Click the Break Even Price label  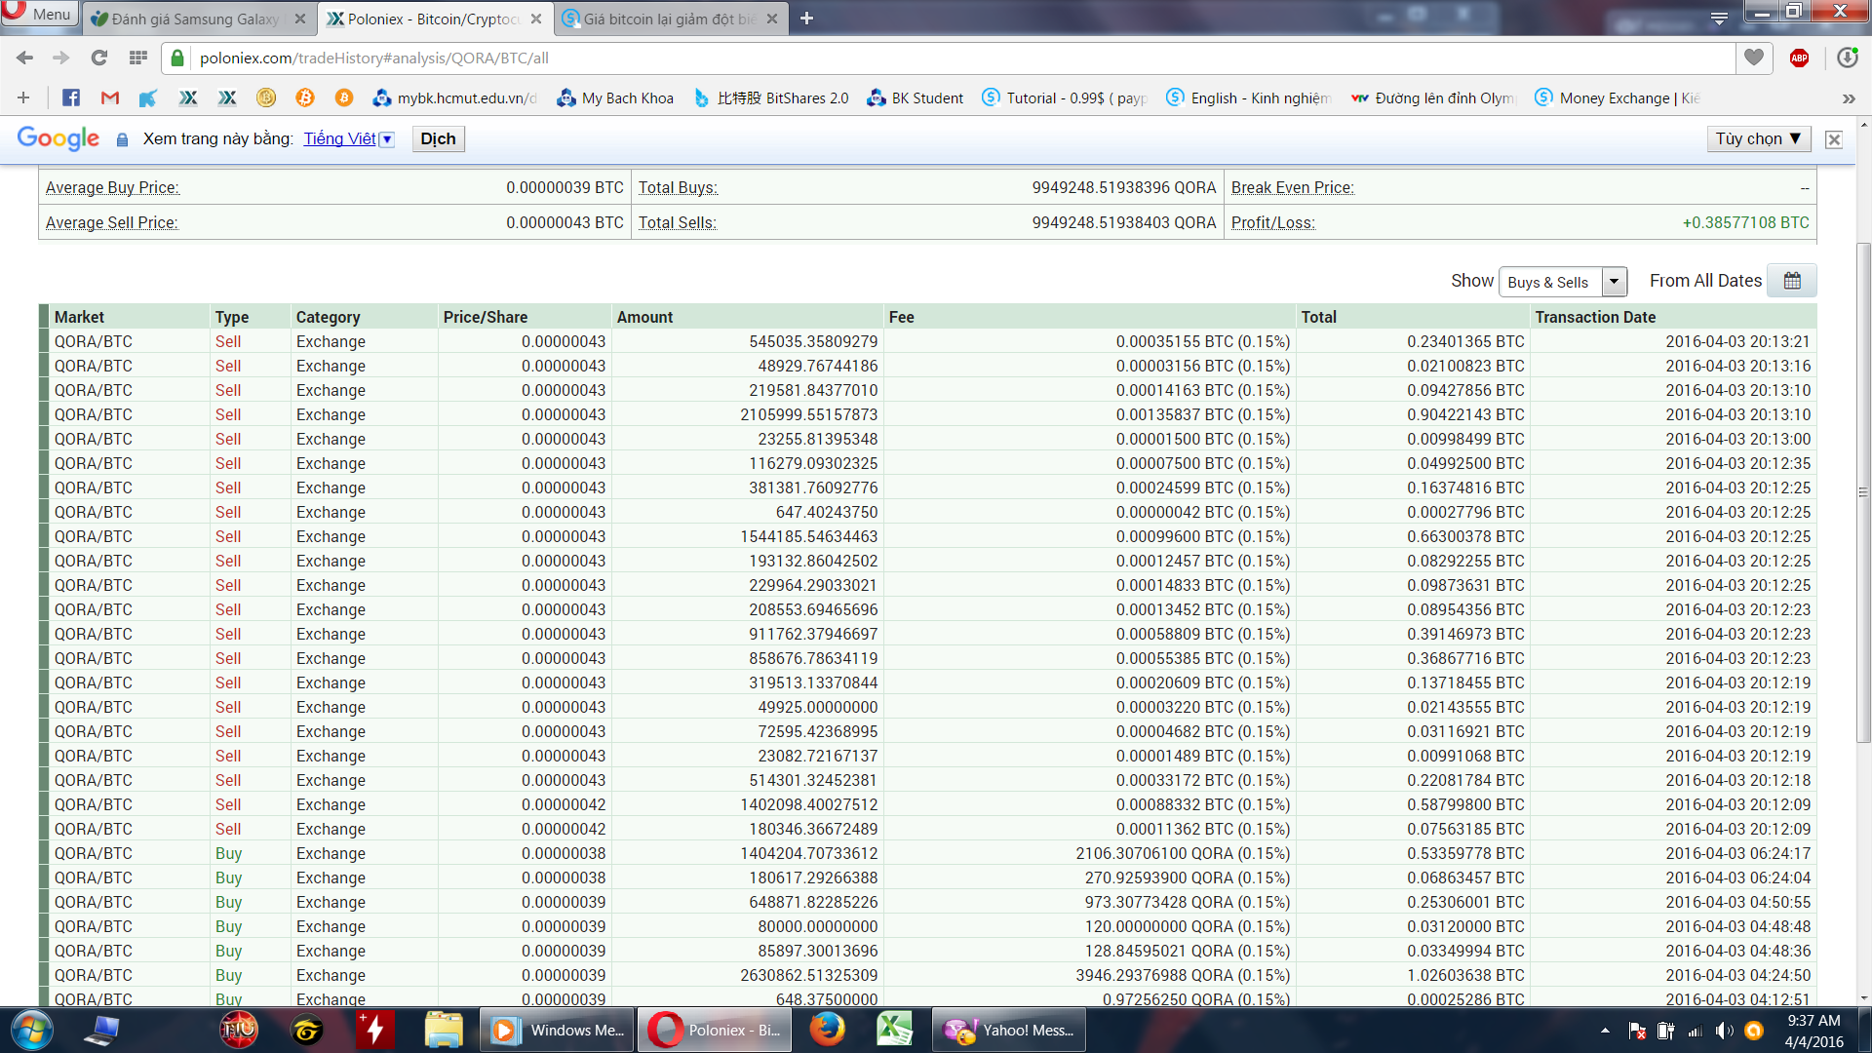pos(1292,187)
